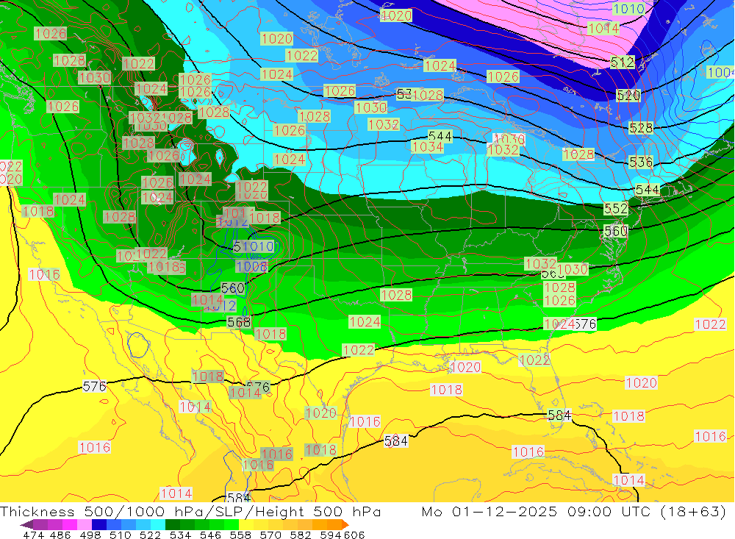
Task: Click the '1034' pressure label on the map
Action: click(428, 147)
